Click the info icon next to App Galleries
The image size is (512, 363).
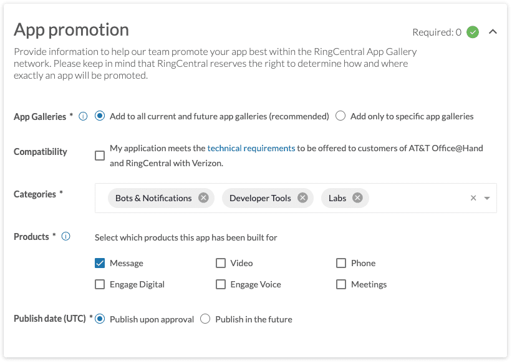(x=83, y=116)
